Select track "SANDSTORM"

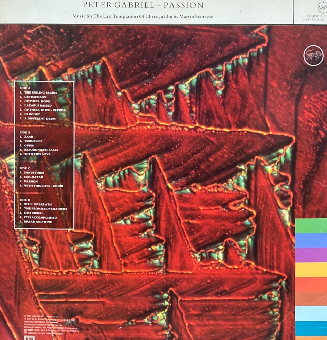click(x=34, y=173)
